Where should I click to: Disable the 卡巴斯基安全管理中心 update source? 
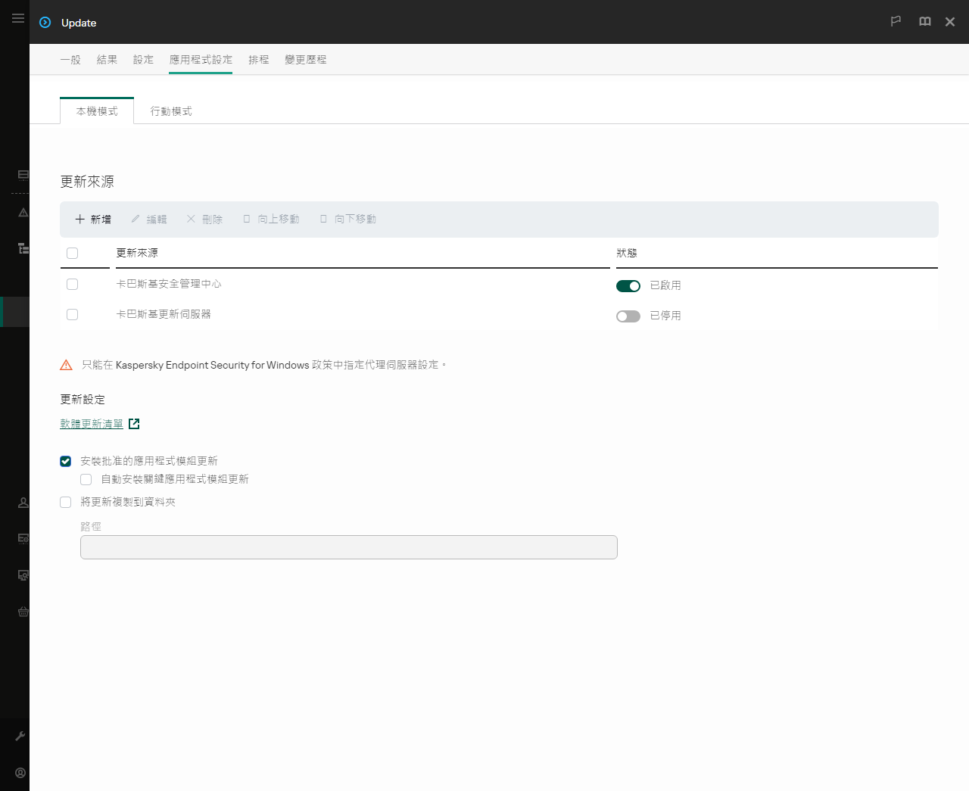tap(628, 286)
